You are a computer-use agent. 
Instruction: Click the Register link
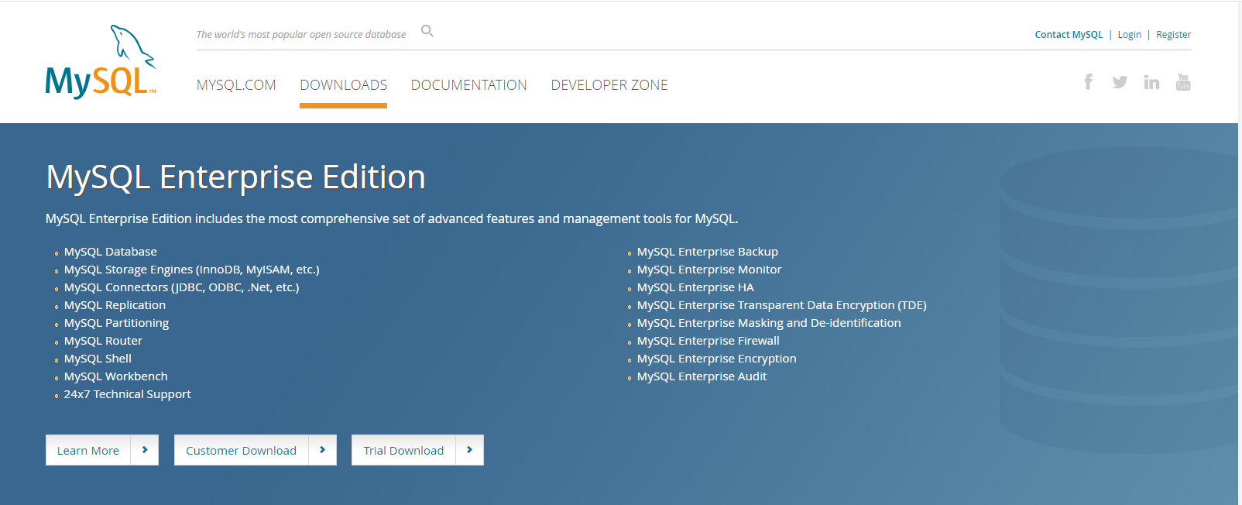[x=1174, y=35]
